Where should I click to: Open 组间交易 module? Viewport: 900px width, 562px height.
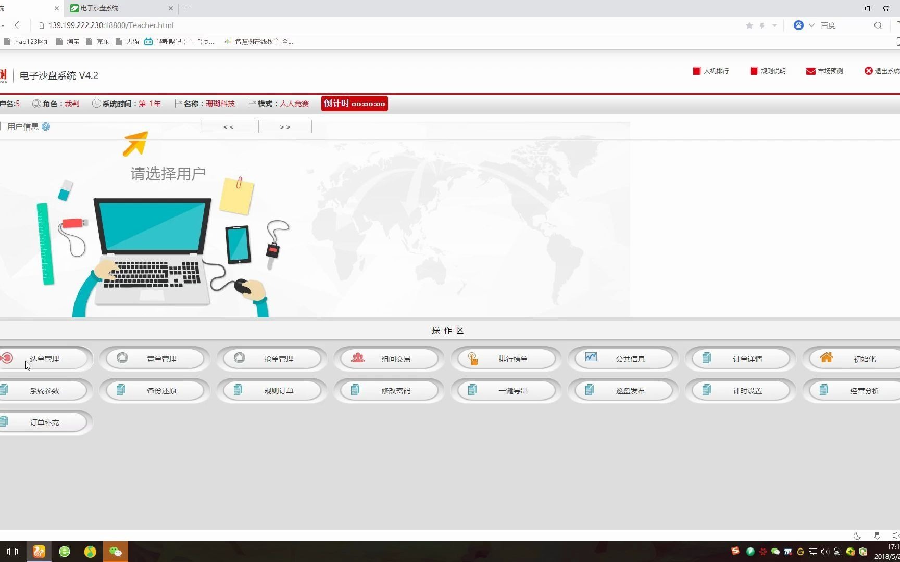[x=389, y=359]
